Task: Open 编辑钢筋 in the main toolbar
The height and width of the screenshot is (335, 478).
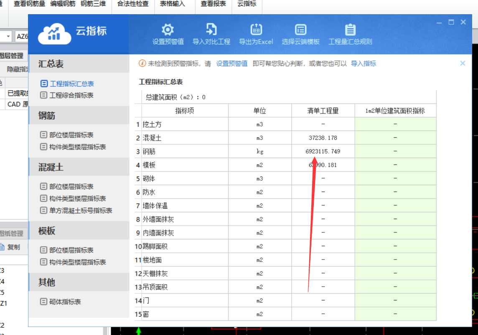Action: (63, 4)
